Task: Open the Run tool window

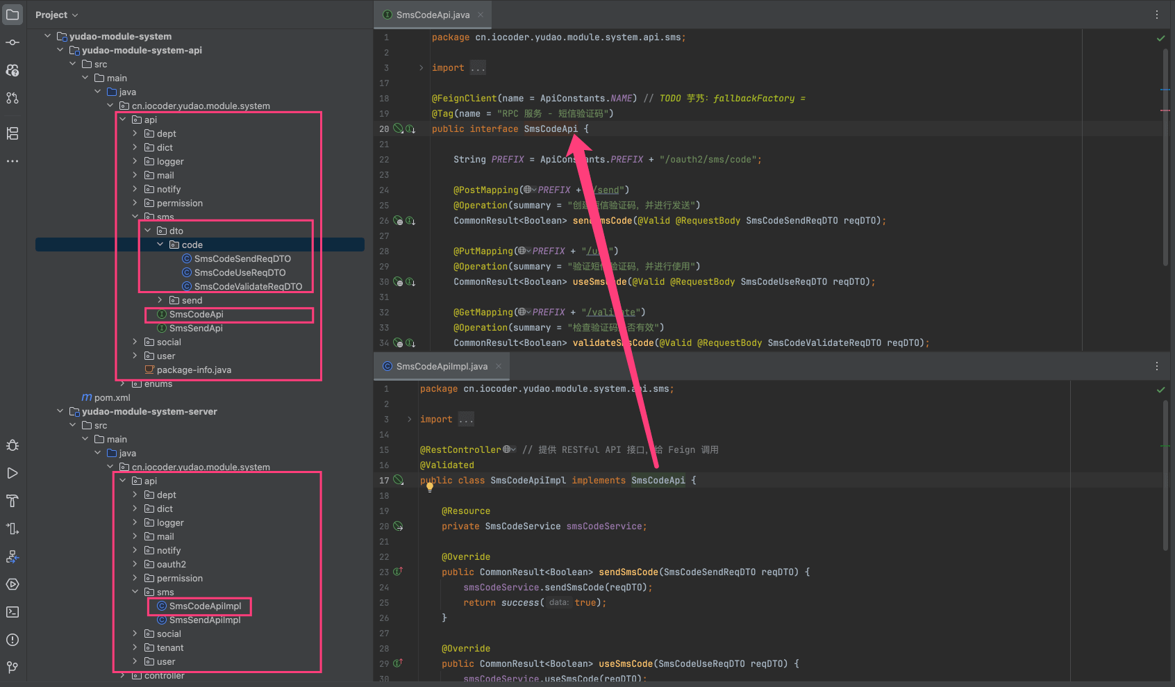Action: pos(12,473)
